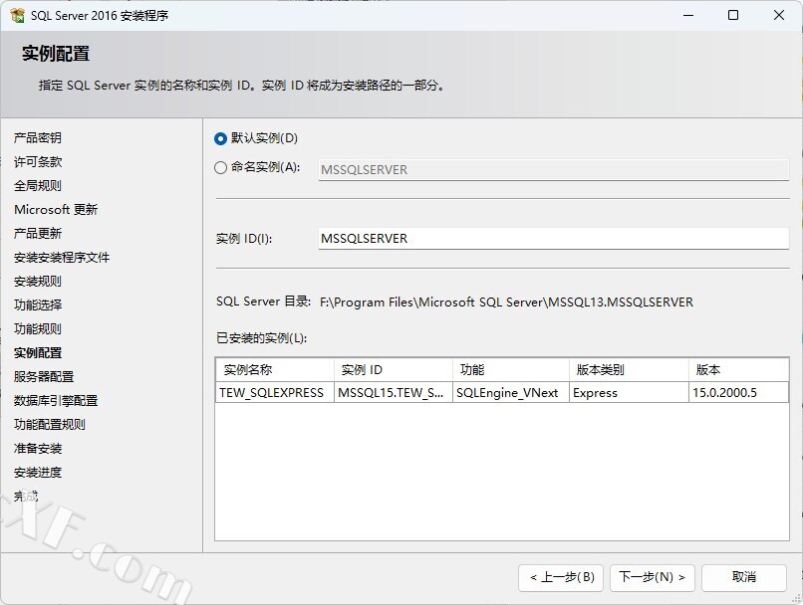The width and height of the screenshot is (803, 605).
Task: Open the 产品更新 step in sidebar
Action: coord(38,233)
